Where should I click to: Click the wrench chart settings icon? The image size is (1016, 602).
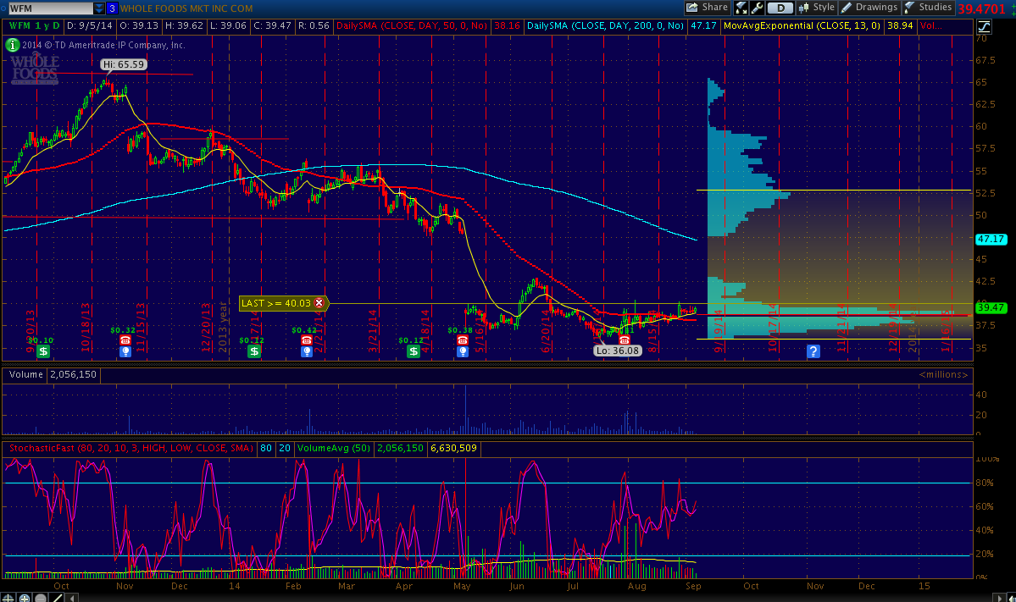coord(758,8)
